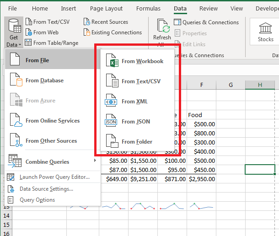Viewport: 279px width, 236px height.
Task: Switch to the Page Layout tab
Action: point(106,8)
